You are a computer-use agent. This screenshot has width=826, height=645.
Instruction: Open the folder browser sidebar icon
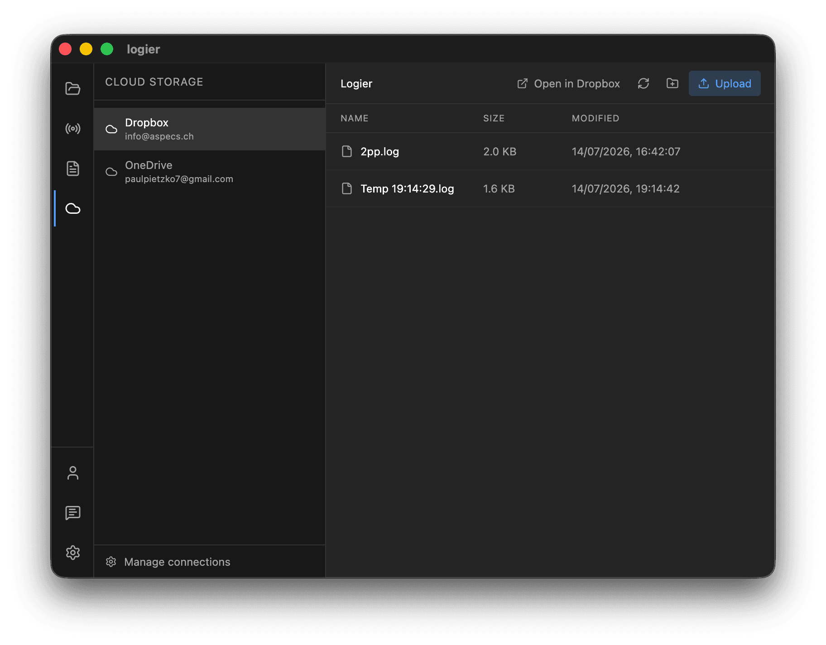coord(72,88)
